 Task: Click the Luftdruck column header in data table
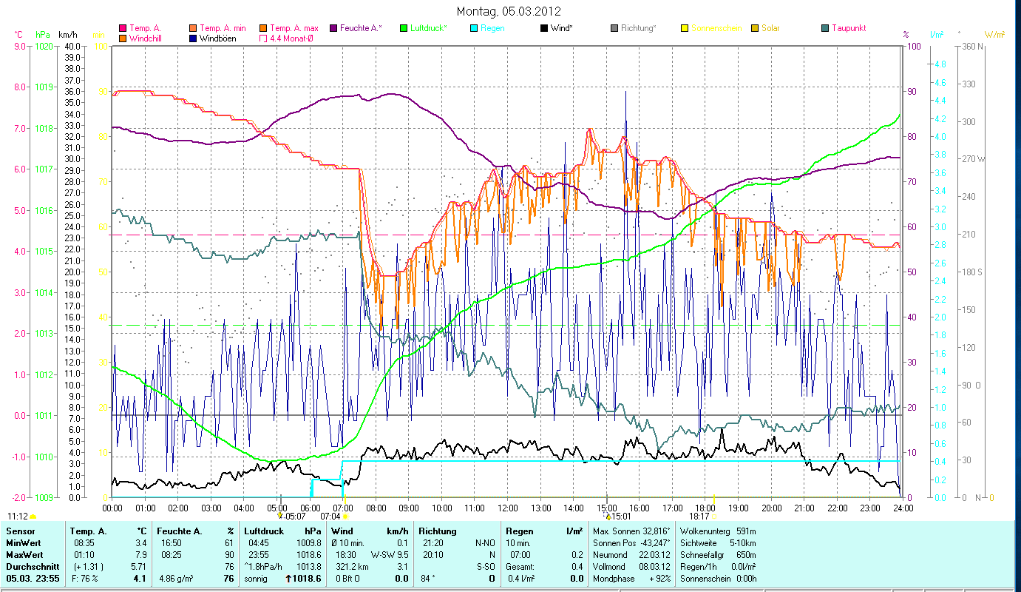pyautogui.click(x=265, y=531)
